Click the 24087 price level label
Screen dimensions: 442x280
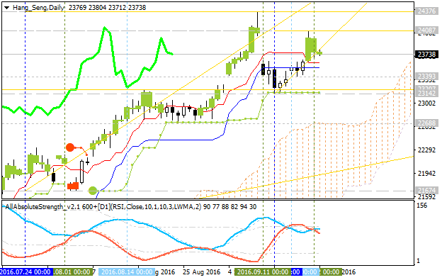click(x=426, y=30)
